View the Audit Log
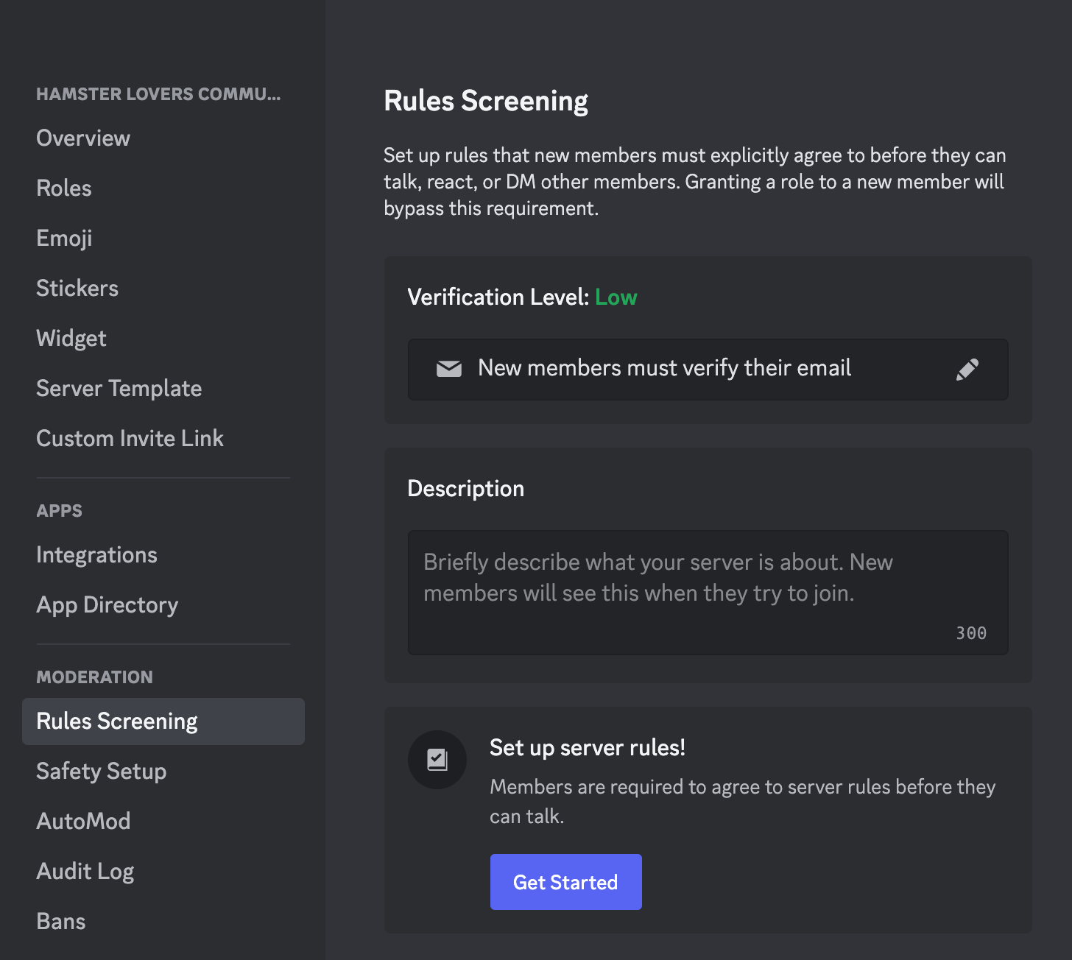The width and height of the screenshot is (1072, 960). 85,872
